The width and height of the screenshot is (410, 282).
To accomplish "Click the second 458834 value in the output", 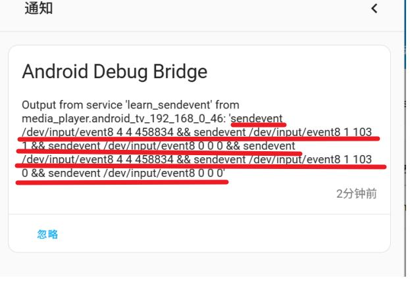I will click(x=154, y=159).
